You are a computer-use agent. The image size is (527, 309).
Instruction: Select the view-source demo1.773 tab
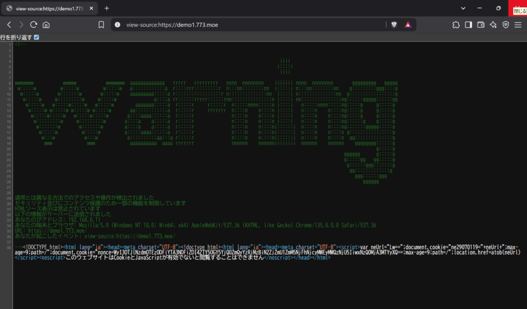pyautogui.click(x=46, y=8)
